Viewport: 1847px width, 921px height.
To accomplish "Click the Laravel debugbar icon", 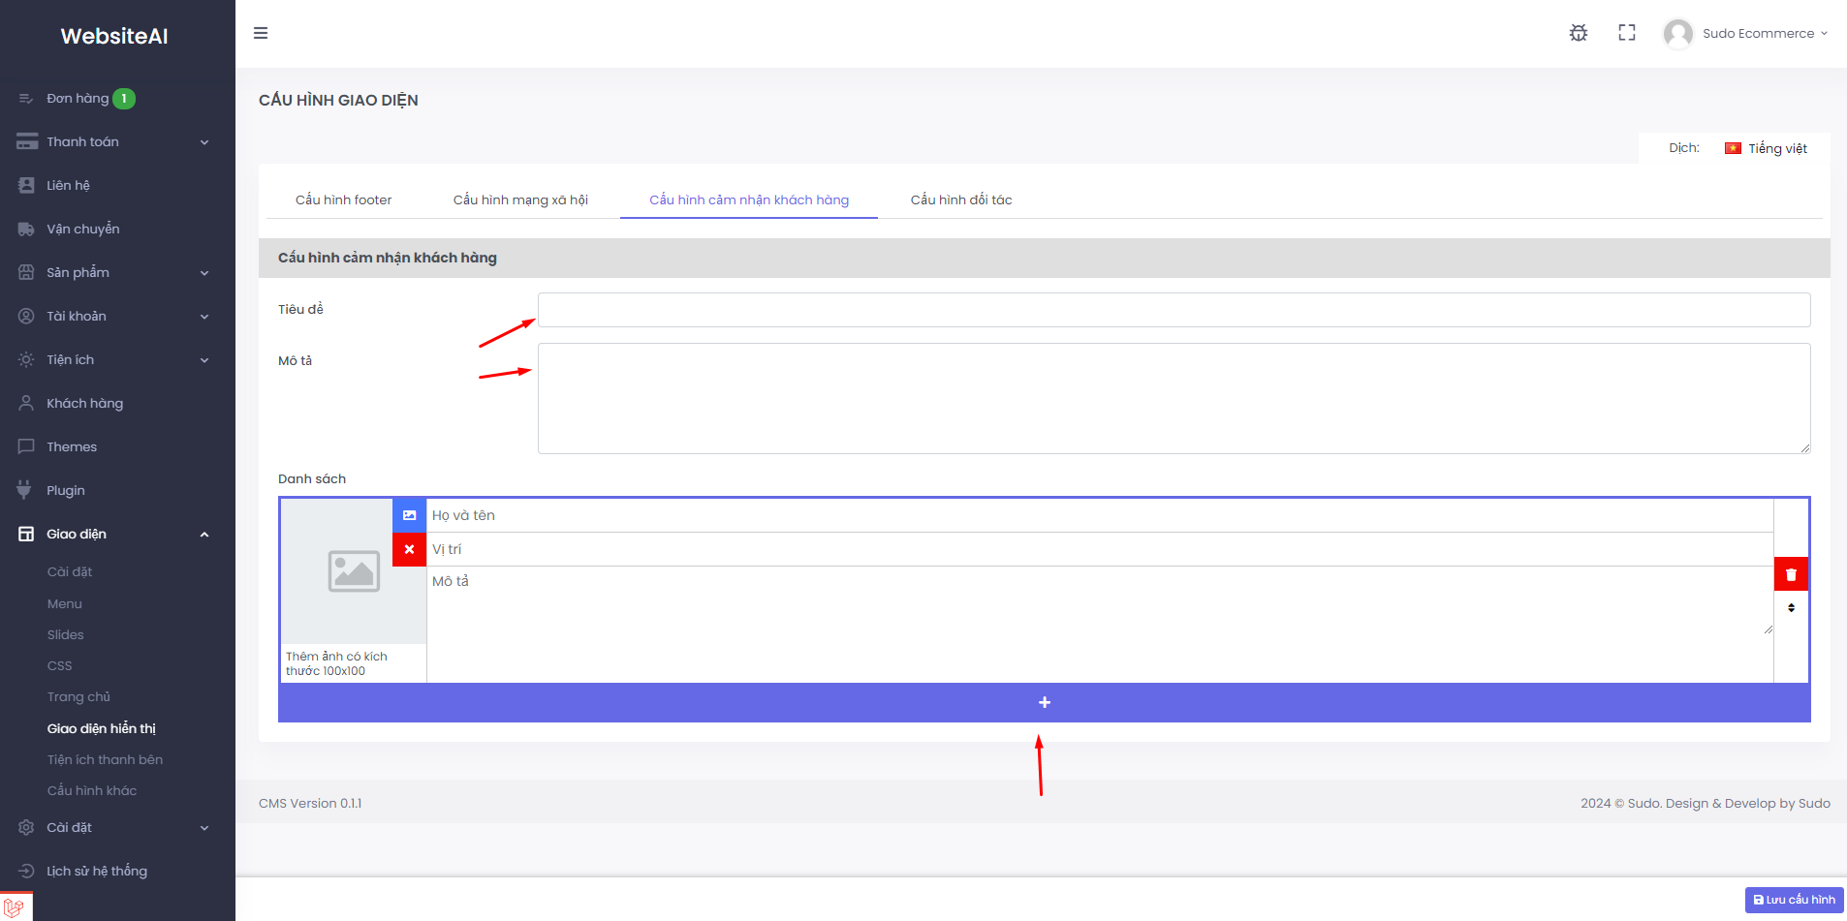I will tap(14, 907).
